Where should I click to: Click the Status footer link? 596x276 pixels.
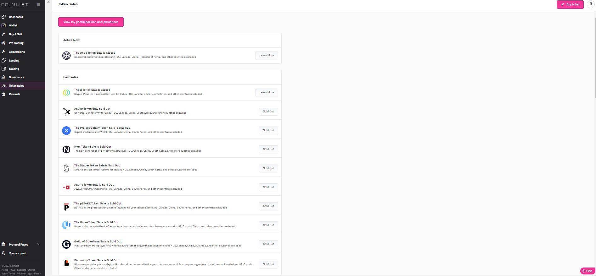click(31, 270)
